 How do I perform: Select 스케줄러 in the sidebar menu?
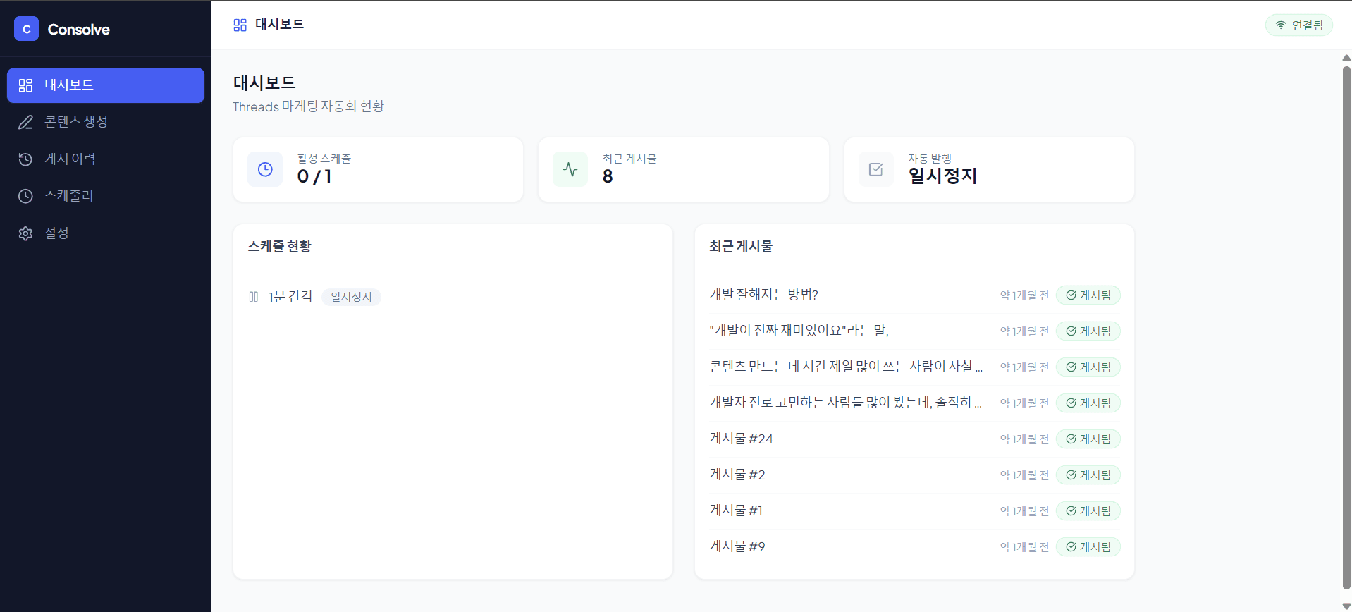pos(68,195)
